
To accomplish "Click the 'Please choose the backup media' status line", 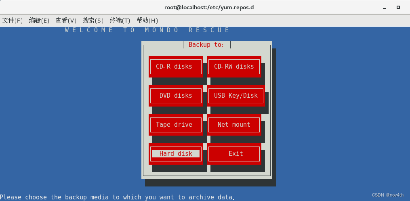I will pos(118,197).
